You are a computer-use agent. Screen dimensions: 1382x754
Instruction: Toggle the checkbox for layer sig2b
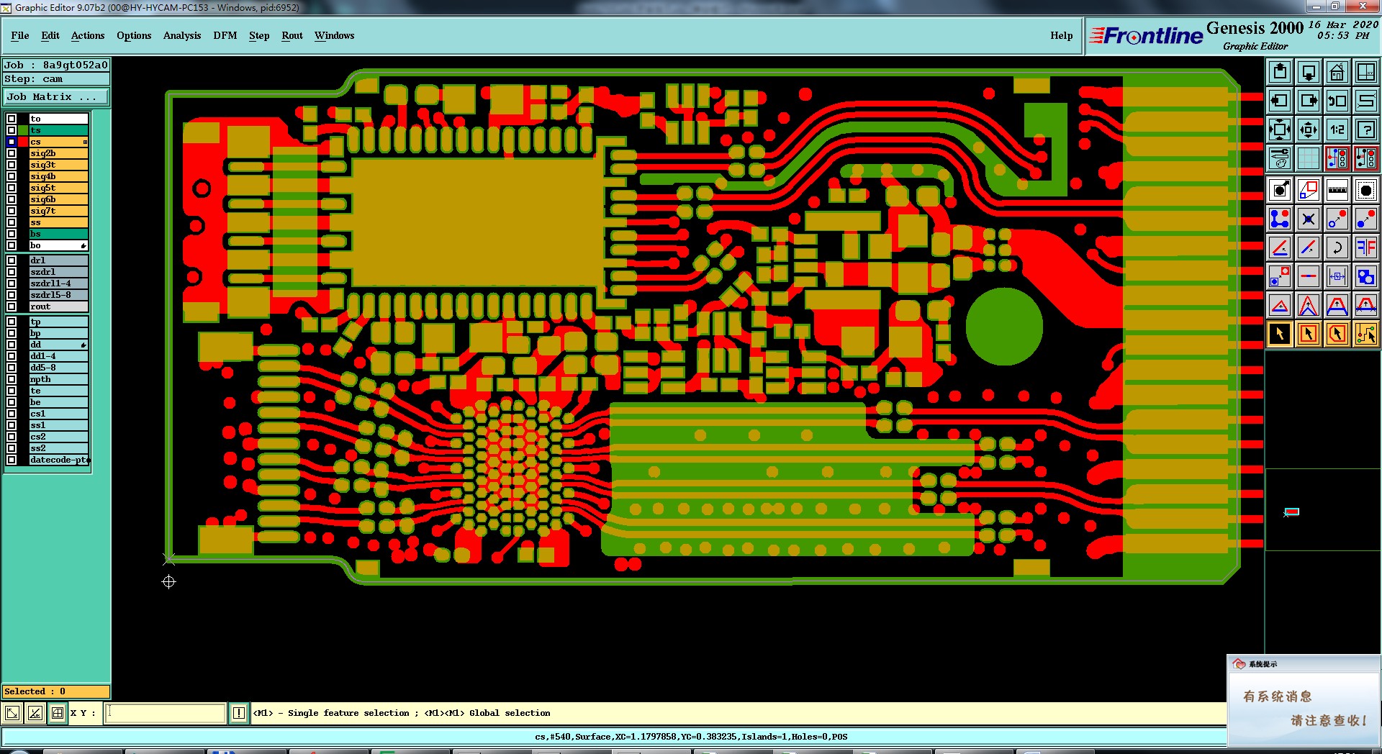click(12, 153)
